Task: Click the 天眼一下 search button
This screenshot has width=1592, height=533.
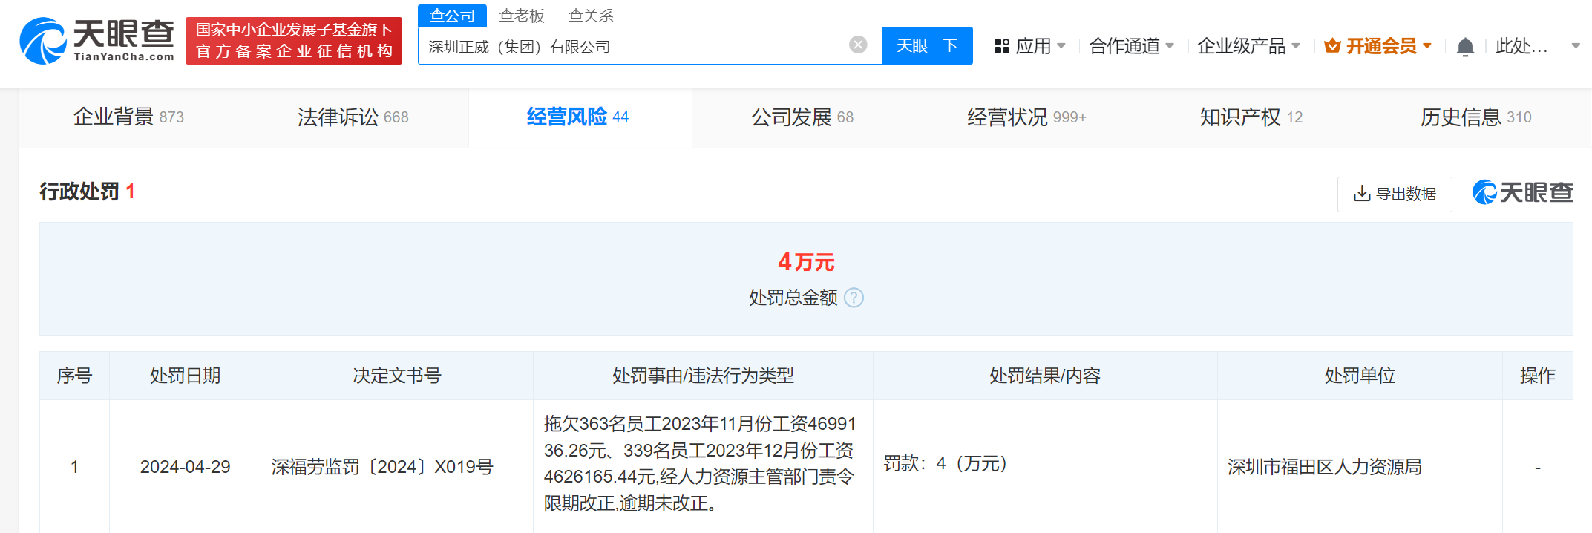Action: pyautogui.click(x=927, y=46)
